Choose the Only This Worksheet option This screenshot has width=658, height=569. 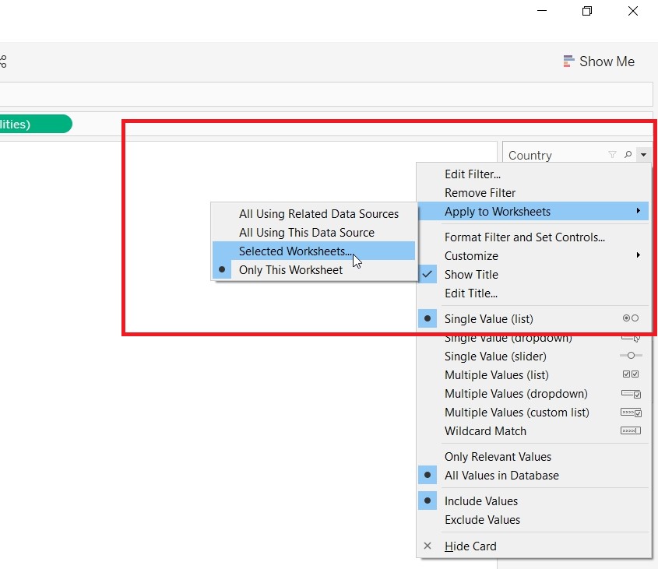[290, 270]
